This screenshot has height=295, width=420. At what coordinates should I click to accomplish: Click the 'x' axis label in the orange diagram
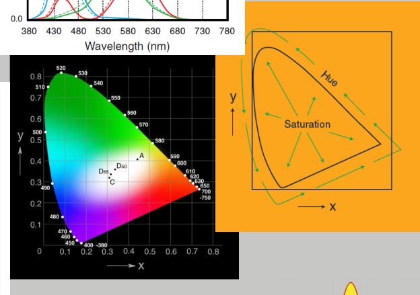332,207
